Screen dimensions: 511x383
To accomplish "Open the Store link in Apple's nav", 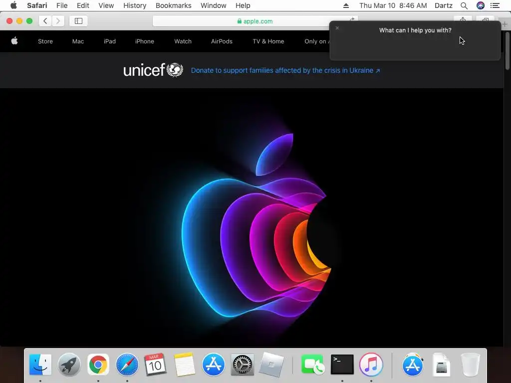I will [x=45, y=41].
